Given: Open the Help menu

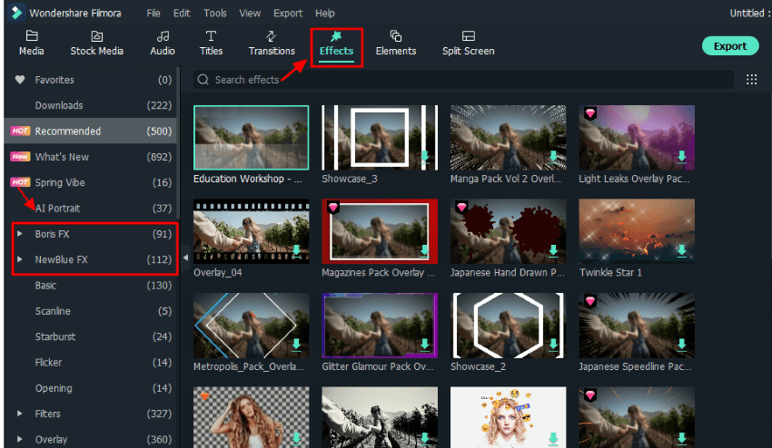Looking at the screenshot, I should tap(324, 14).
